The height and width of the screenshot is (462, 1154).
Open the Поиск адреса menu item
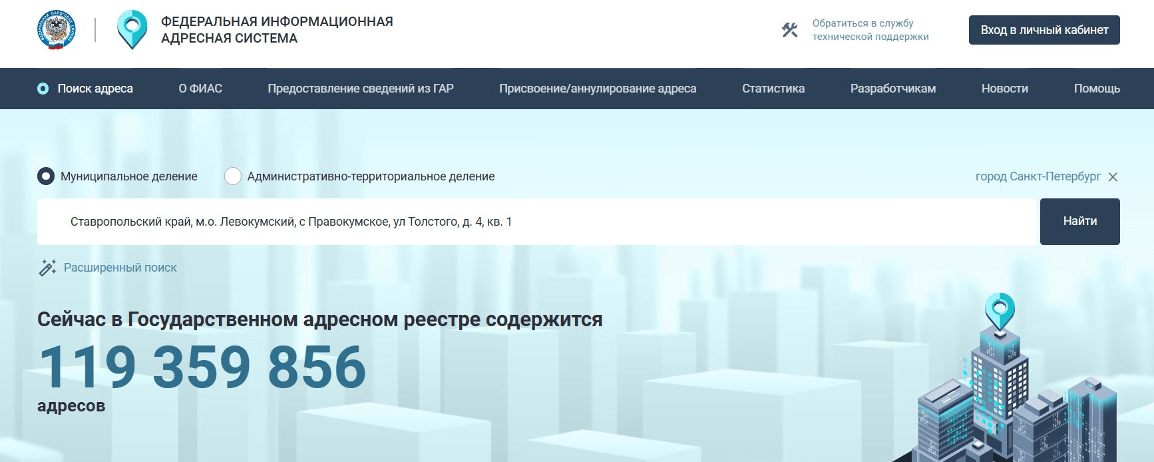click(95, 89)
